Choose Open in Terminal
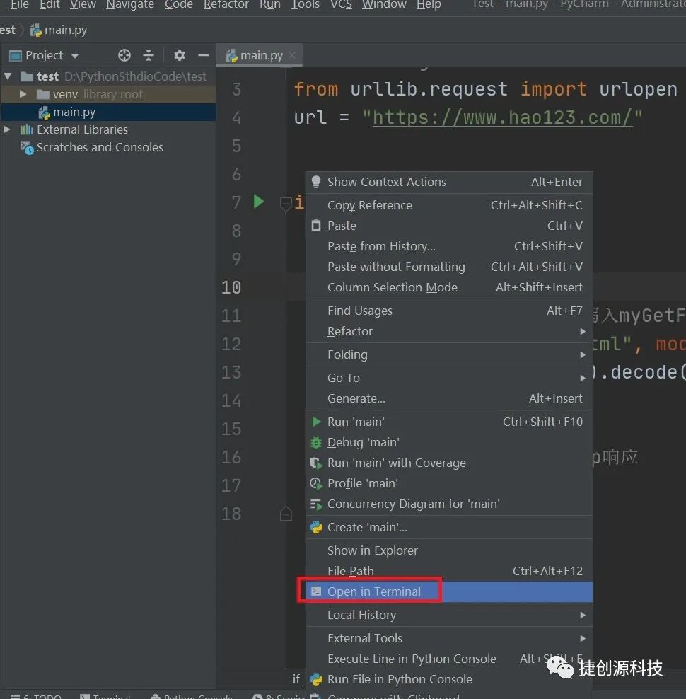 click(x=449, y=591)
